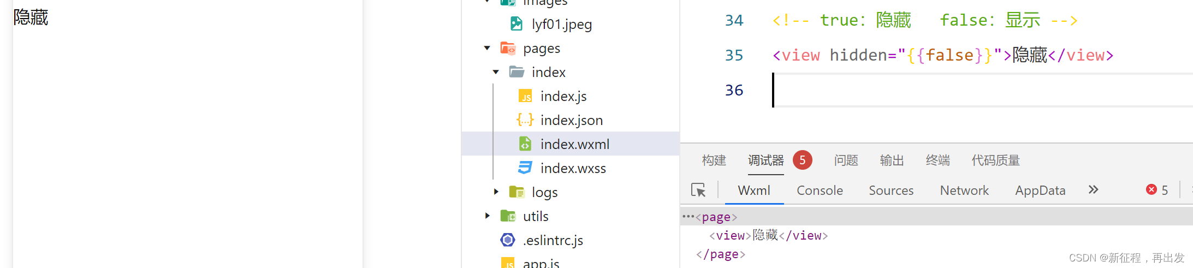Viewport: 1193px width, 268px height.
Task: Activate the element inspector picker icon
Action: [x=698, y=190]
